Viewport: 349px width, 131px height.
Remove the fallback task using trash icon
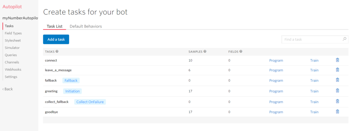point(337,80)
